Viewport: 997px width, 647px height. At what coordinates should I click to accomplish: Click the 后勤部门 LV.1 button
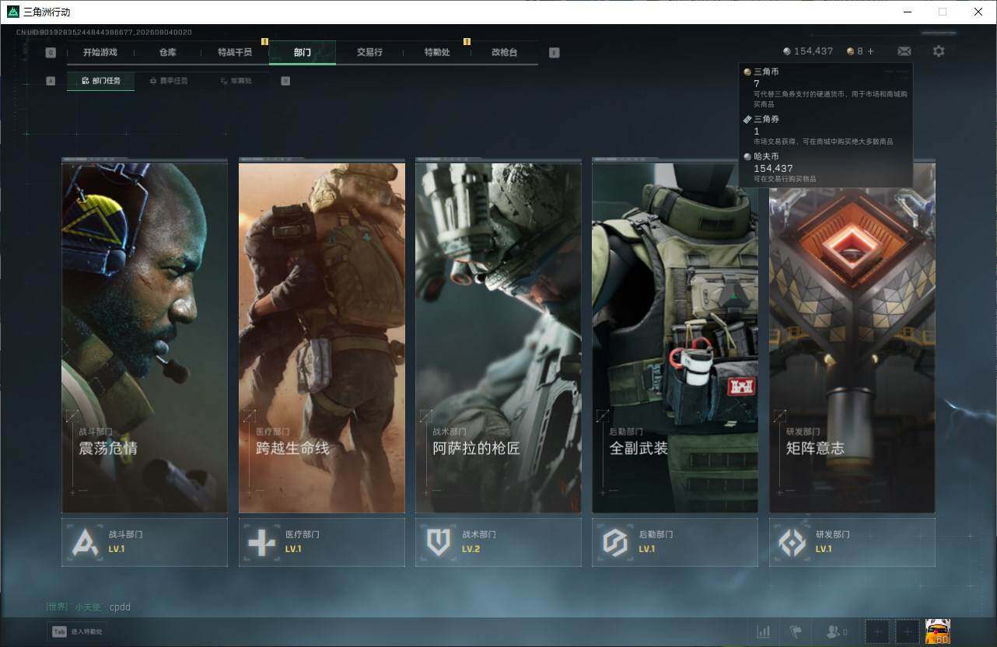pos(675,542)
